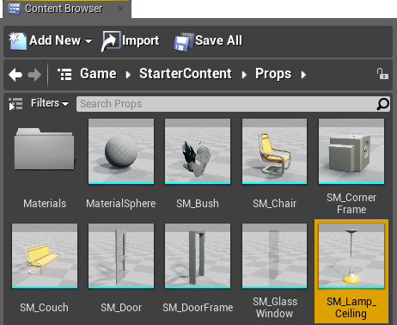Open the Filters dropdown
397x325 pixels.
pos(50,103)
